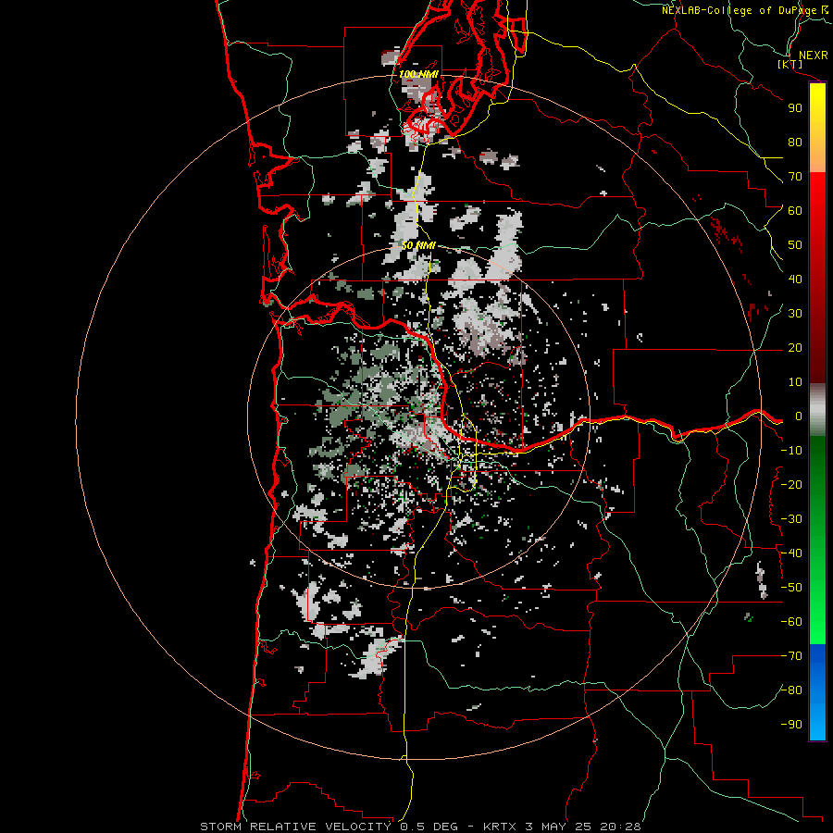Click the -70 value on velocity scale
Screen dimensions: 833x833
(791, 656)
